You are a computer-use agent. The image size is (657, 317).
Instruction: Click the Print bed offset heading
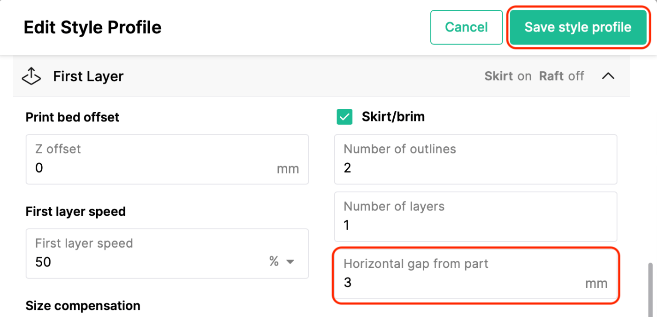click(73, 117)
